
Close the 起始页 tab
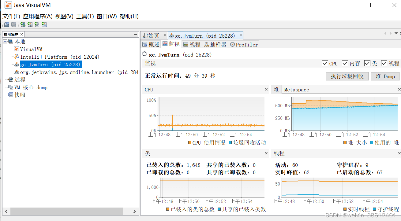pos(165,35)
